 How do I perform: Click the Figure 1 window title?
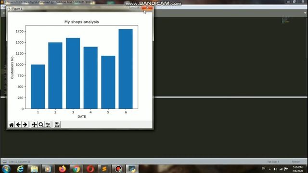click(17, 9)
